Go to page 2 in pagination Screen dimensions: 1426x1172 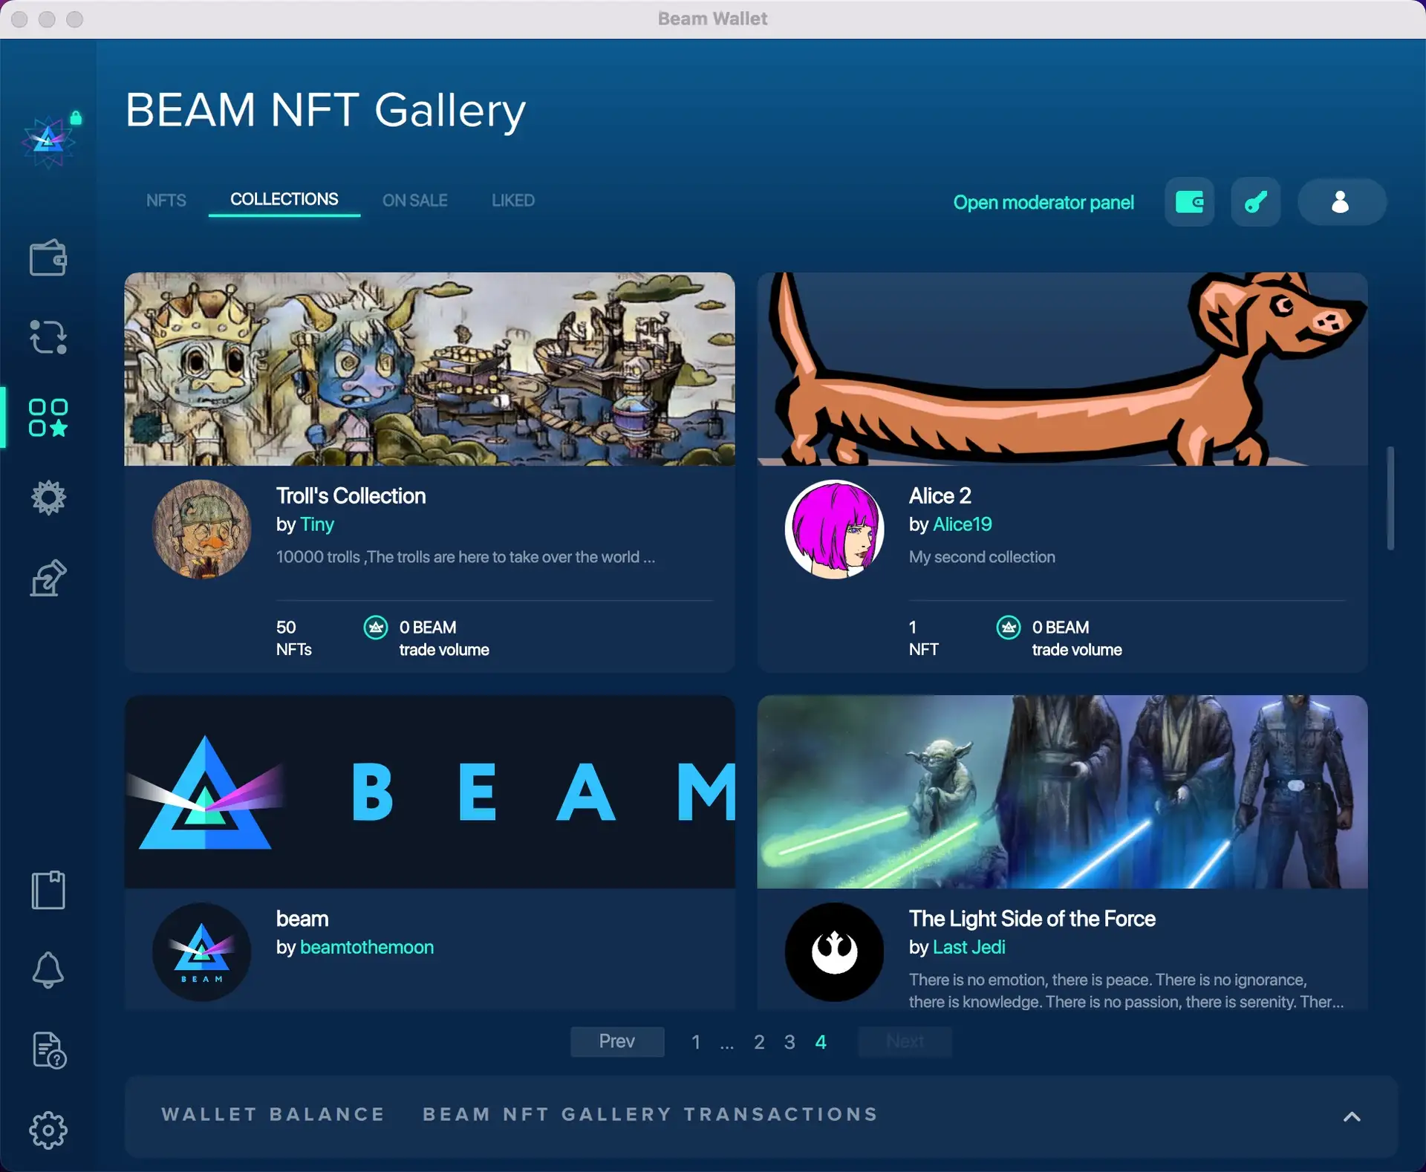coord(758,1042)
